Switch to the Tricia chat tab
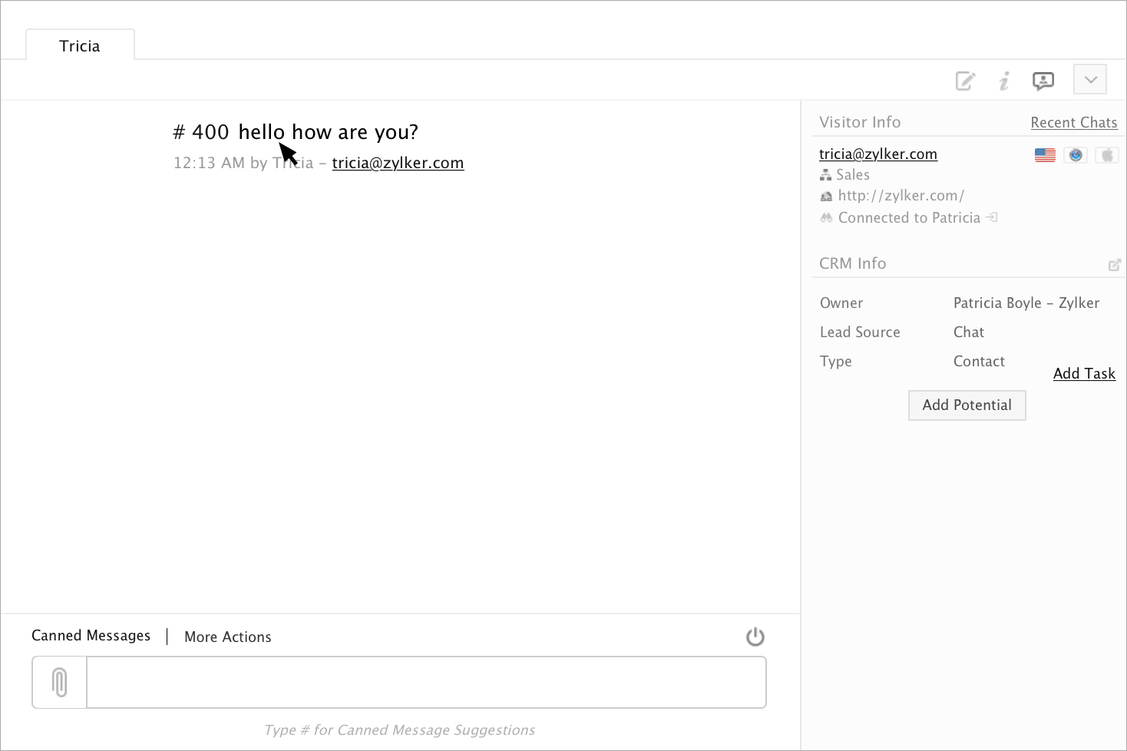The height and width of the screenshot is (751, 1127). click(80, 46)
